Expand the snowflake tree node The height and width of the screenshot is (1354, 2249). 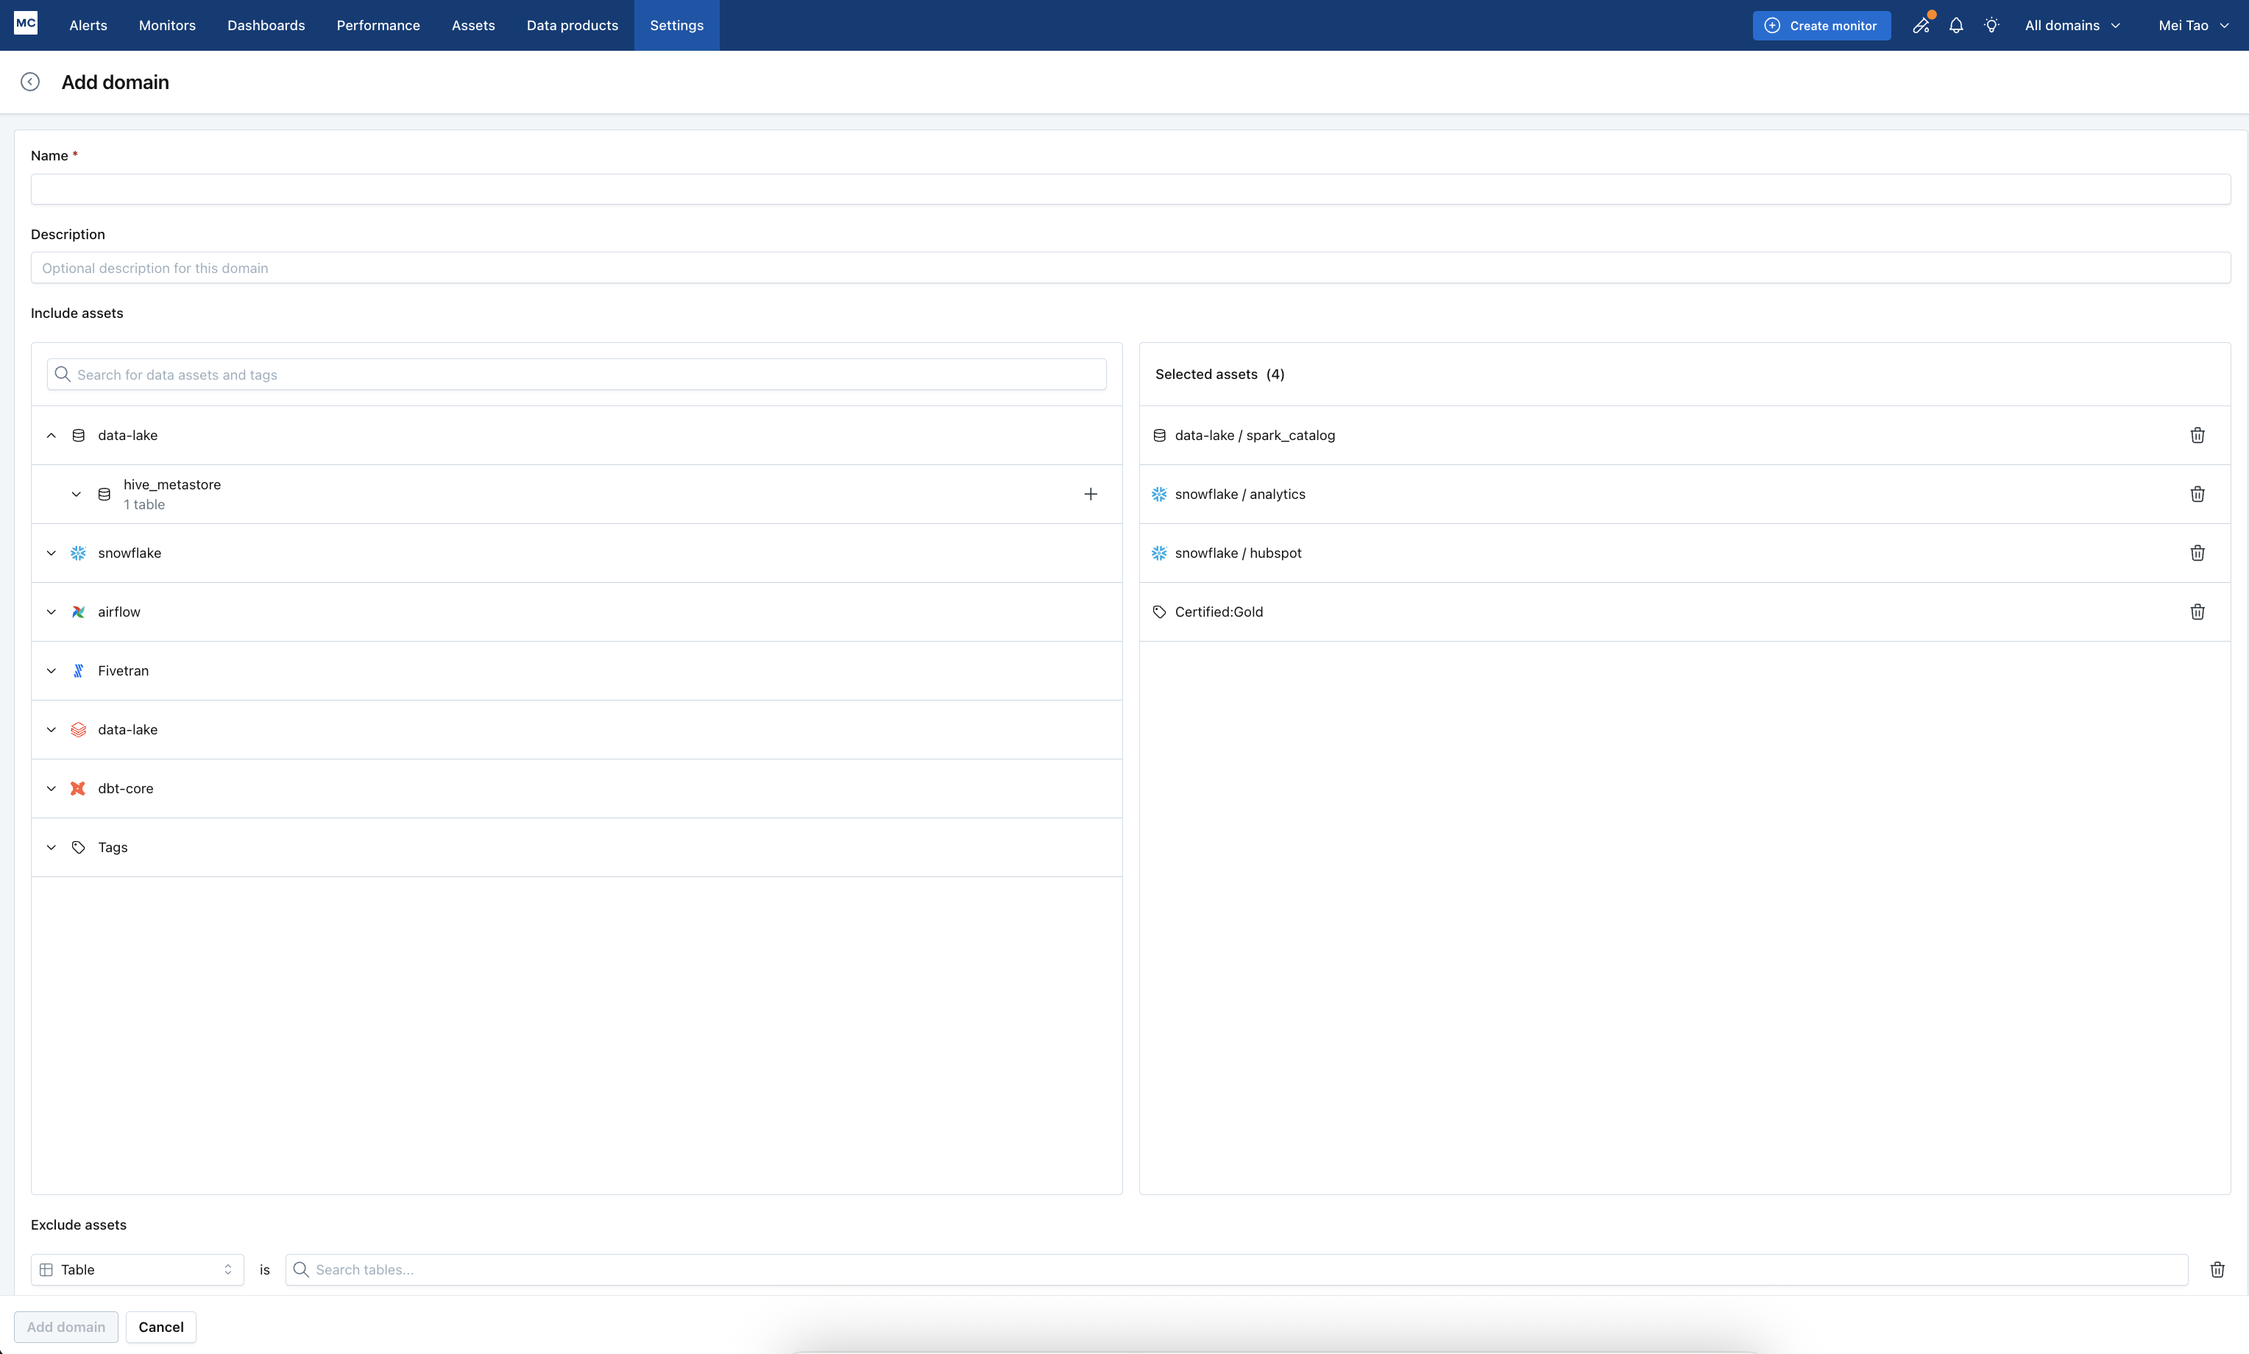pyautogui.click(x=51, y=553)
